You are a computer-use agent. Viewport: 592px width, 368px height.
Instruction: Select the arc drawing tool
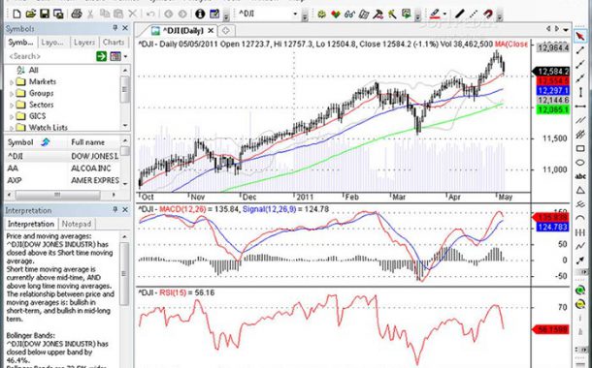[580, 219]
